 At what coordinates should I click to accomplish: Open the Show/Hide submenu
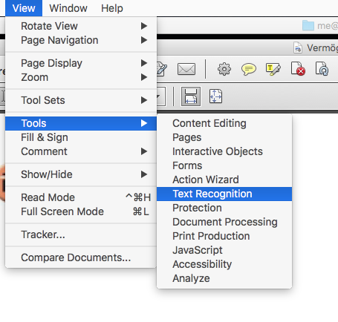pos(81,174)
